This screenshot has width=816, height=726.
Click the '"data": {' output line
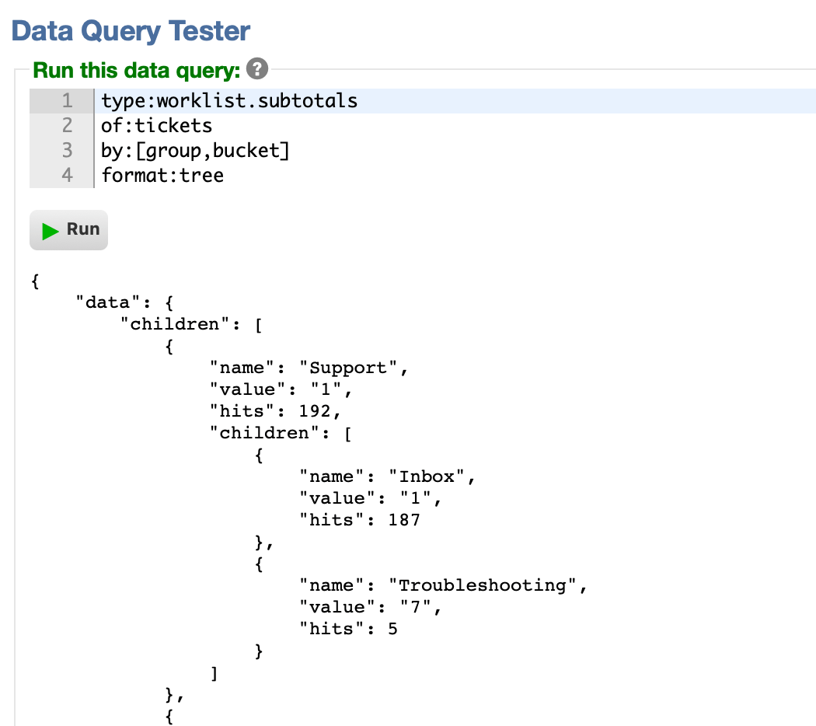pyautogui.click(x=124, y=302)
